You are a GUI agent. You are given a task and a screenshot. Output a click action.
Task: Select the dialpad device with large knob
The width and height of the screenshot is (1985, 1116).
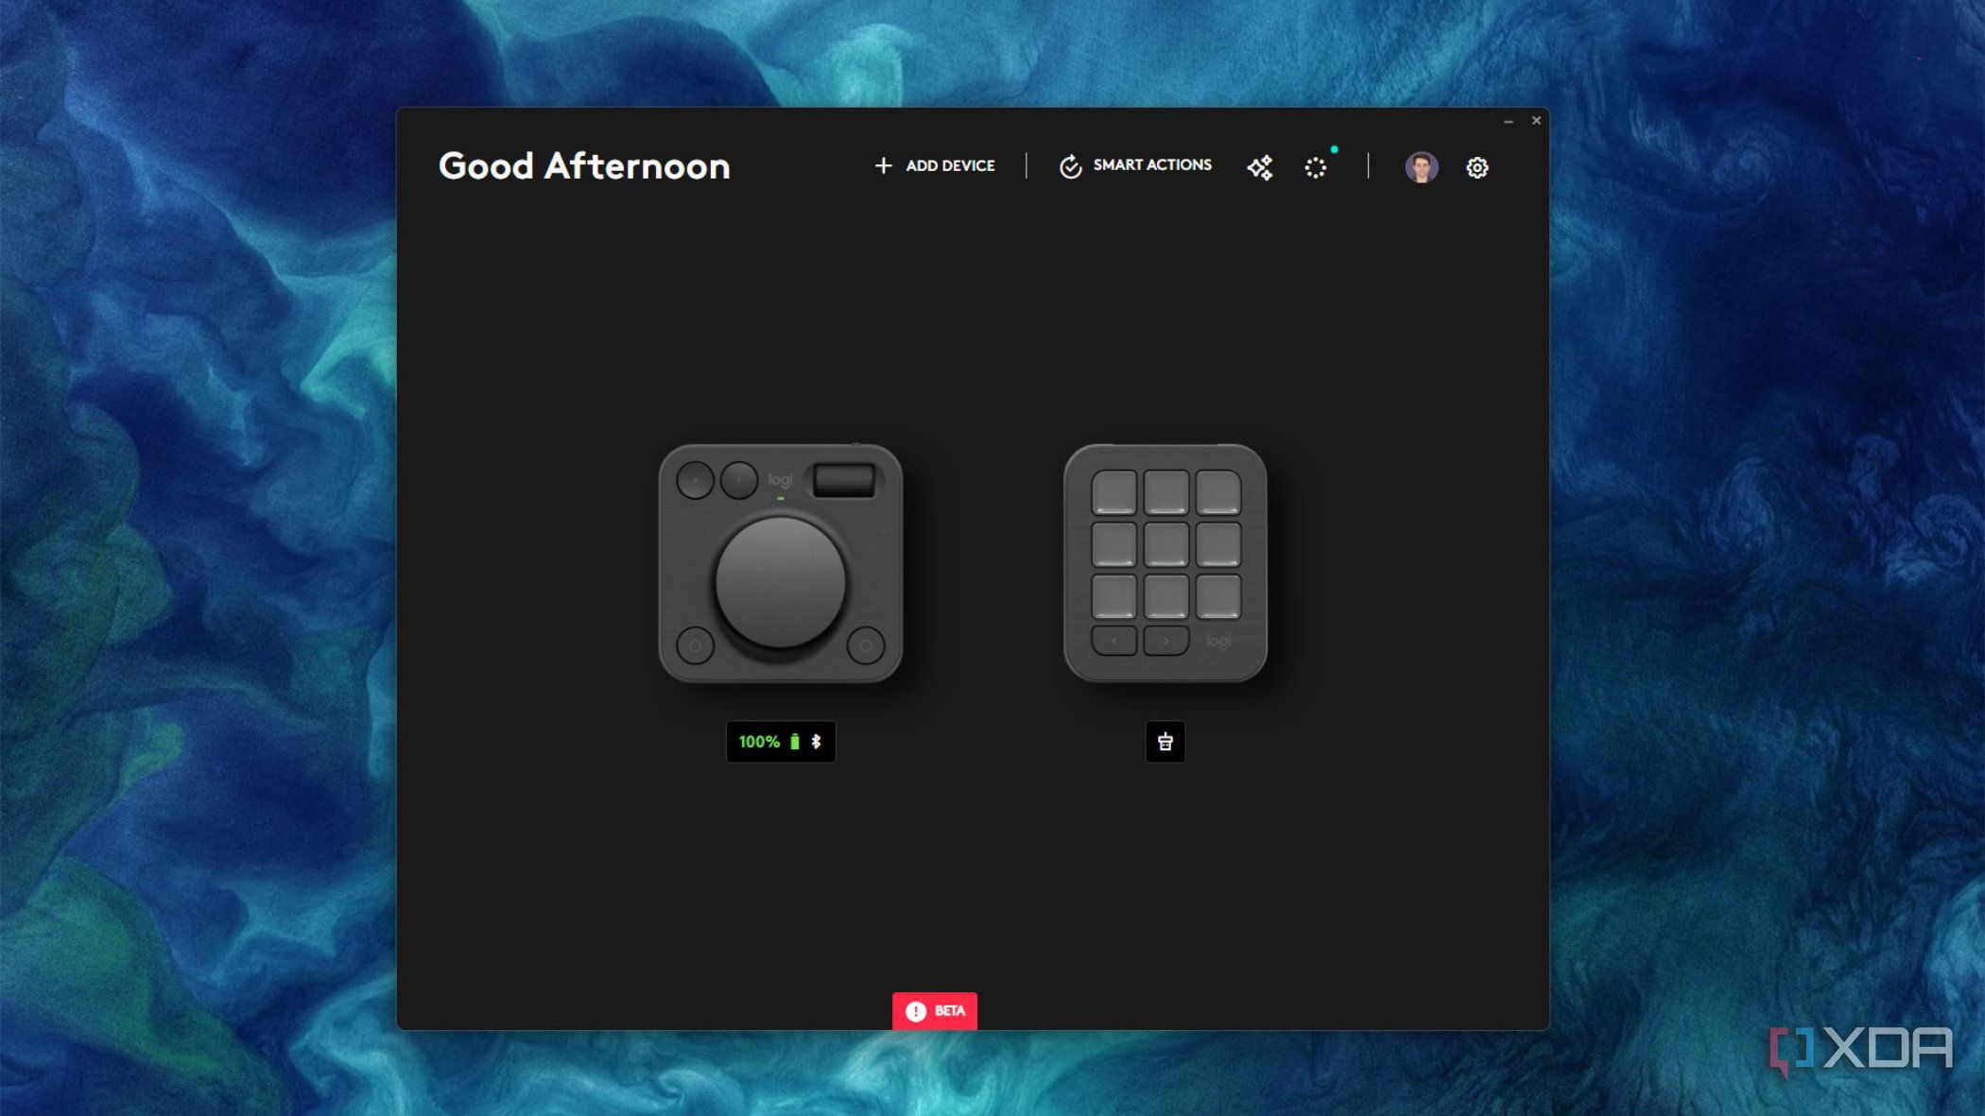[x=781, y=563]
